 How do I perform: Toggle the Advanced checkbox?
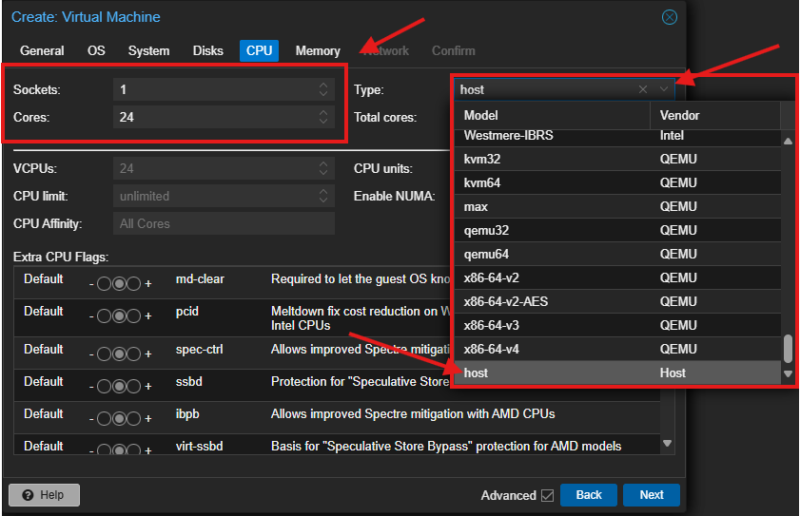pos(548,496)
